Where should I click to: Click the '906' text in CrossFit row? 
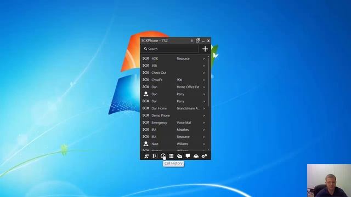click(x=179, y=80)
